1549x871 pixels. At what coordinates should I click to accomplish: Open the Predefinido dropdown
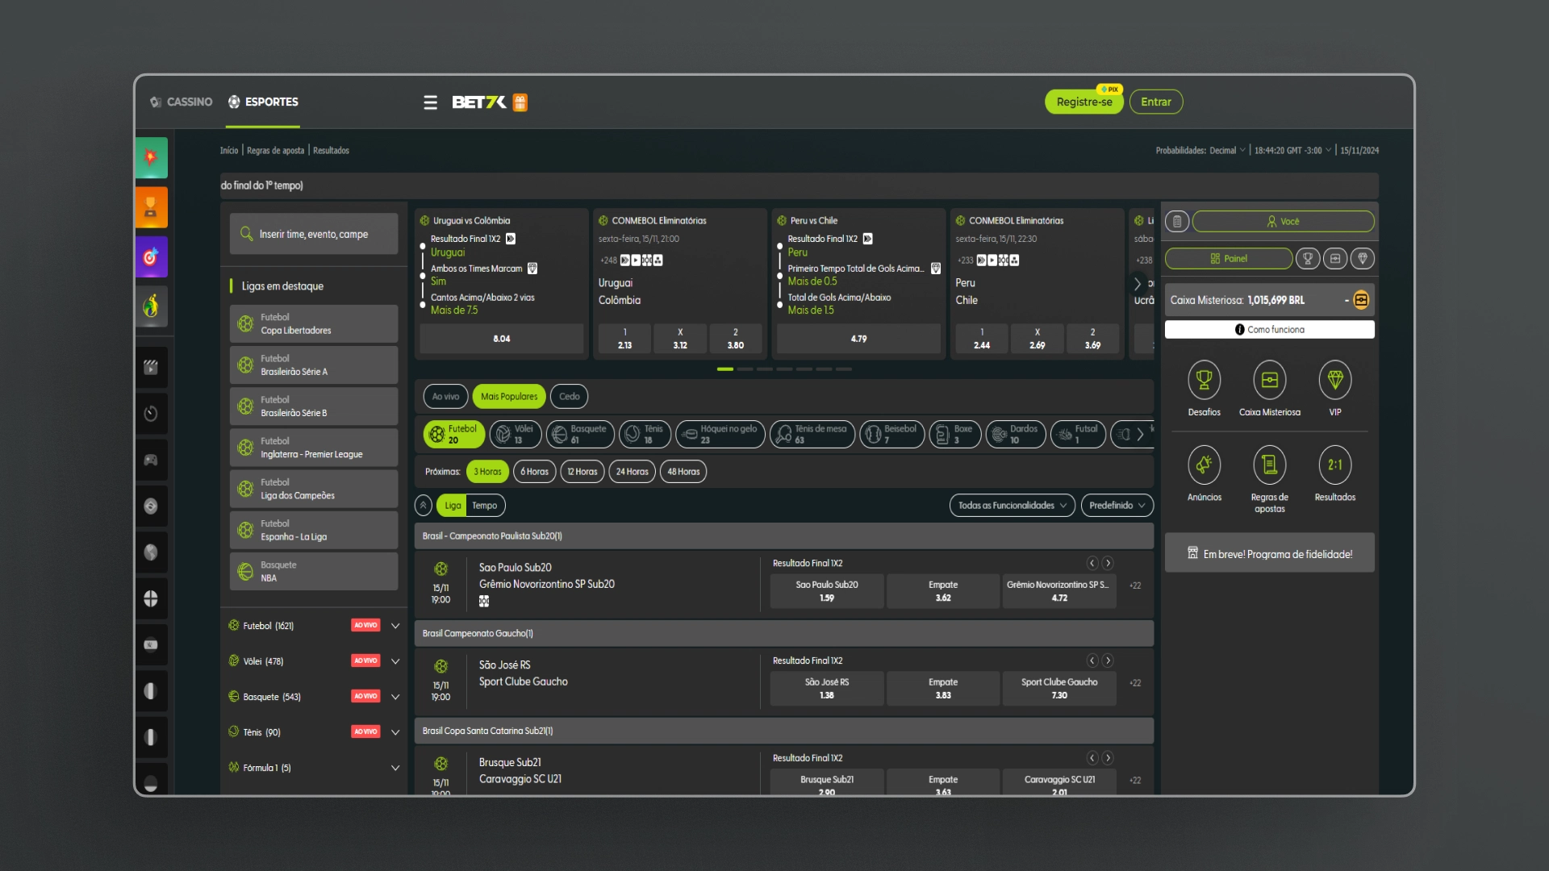pyautogui.click(x=1117, y=506)
